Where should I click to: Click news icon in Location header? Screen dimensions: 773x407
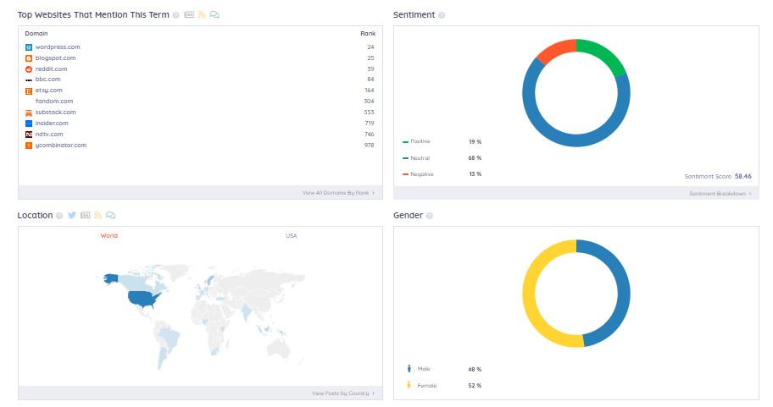tap(86, 215)
